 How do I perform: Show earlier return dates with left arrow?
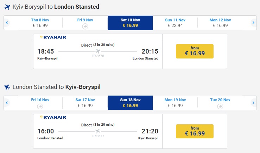coord(7,103)
